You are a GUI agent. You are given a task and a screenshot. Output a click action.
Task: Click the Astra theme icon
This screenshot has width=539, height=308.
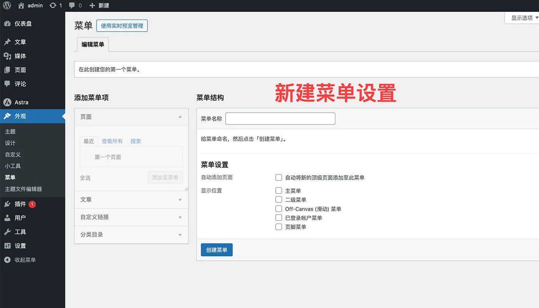[x=7, y=102]
